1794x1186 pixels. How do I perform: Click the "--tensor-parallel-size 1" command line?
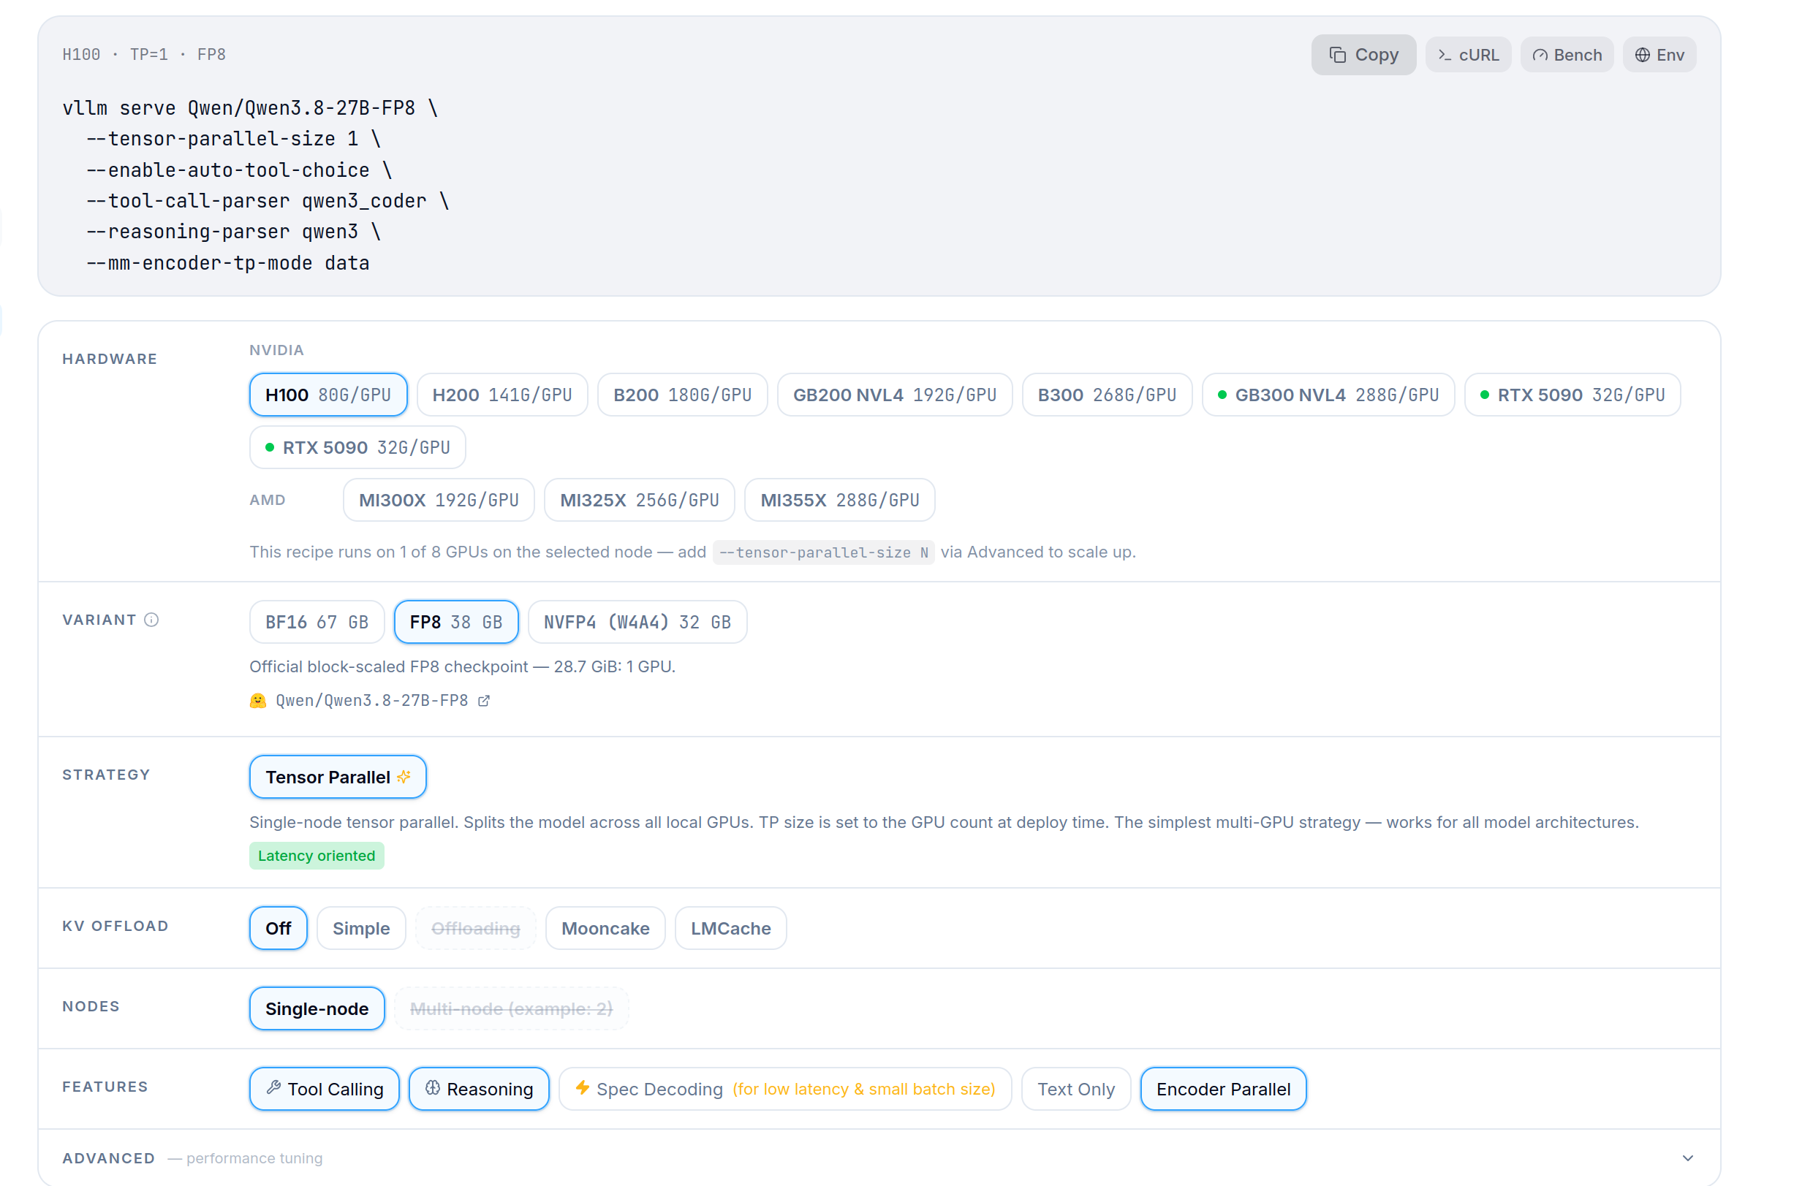pyautogui.click(x=234, y=139)
